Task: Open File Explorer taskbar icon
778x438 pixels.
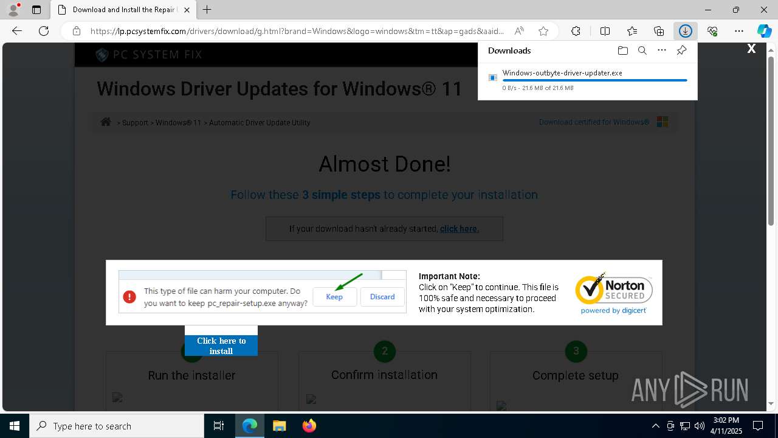Action: coord(279,426)
